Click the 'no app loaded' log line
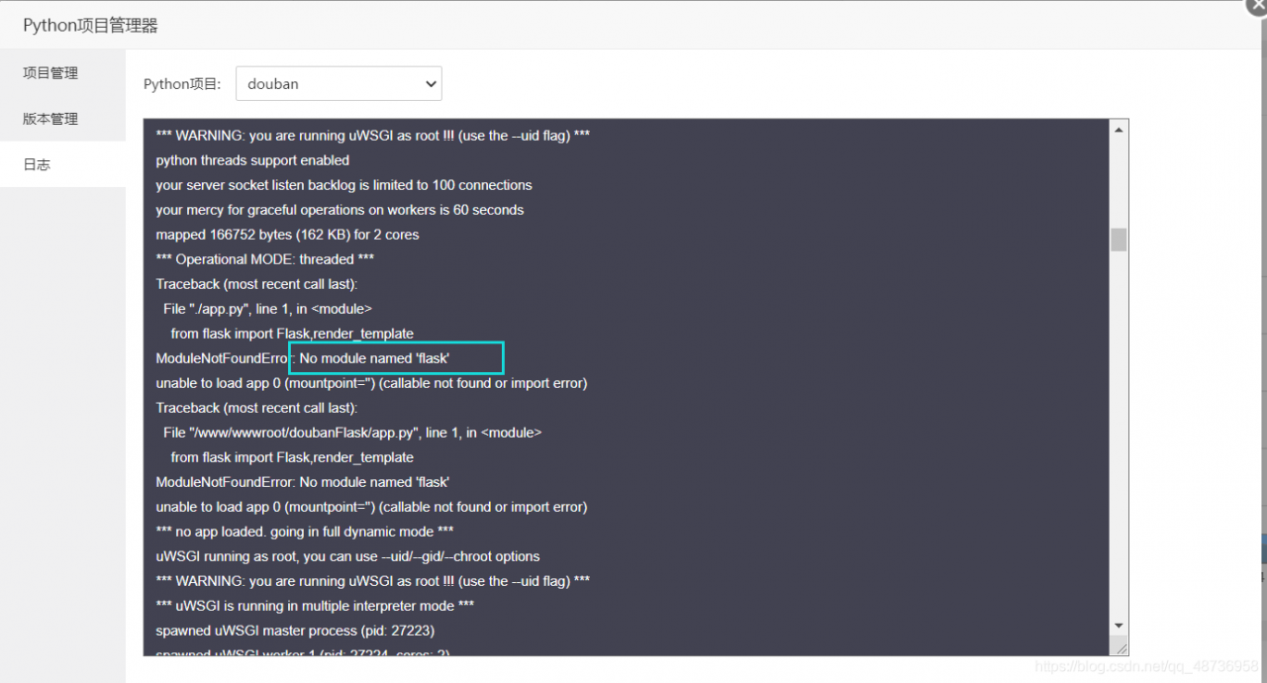The height and width of the screenshot is (683, 1267). click(304, 532)
